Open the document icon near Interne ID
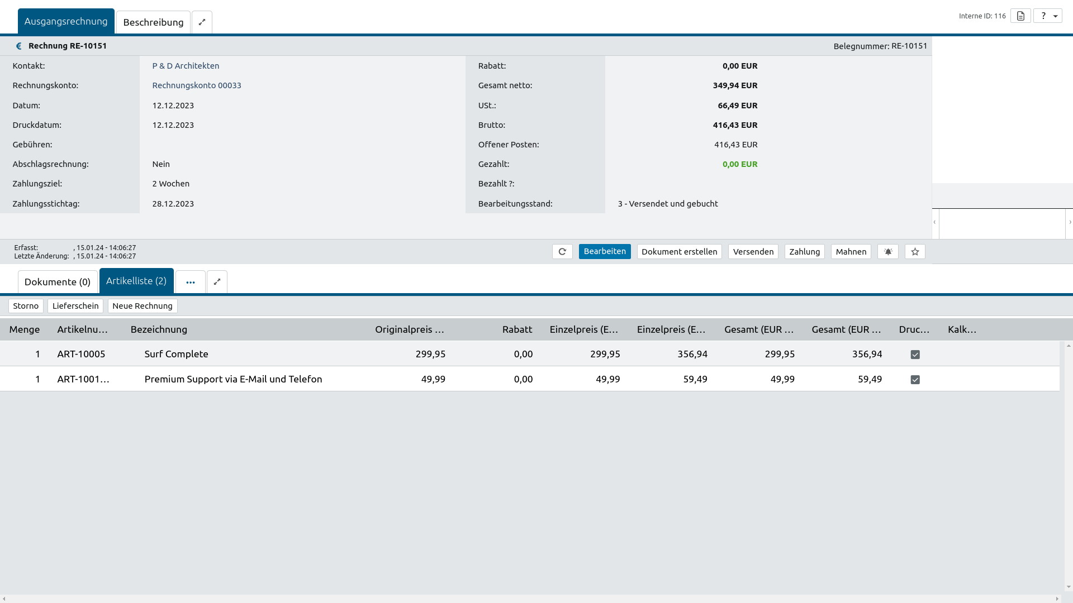Screen dimensions: 1073x603 1020,16
